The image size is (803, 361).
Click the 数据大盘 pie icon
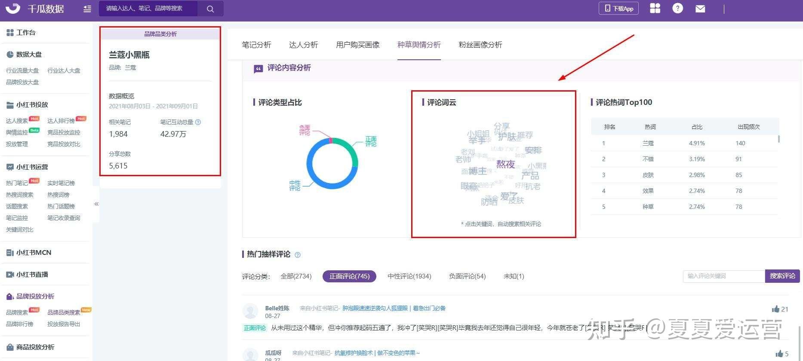pos(10,55)
